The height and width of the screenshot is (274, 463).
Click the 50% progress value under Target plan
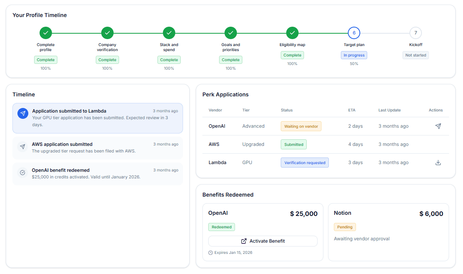(x=354, y=63)
